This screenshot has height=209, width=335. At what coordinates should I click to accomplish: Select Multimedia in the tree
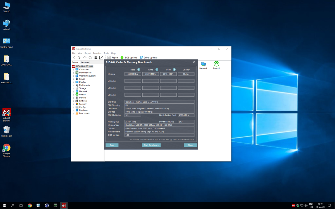pos(84,85)
